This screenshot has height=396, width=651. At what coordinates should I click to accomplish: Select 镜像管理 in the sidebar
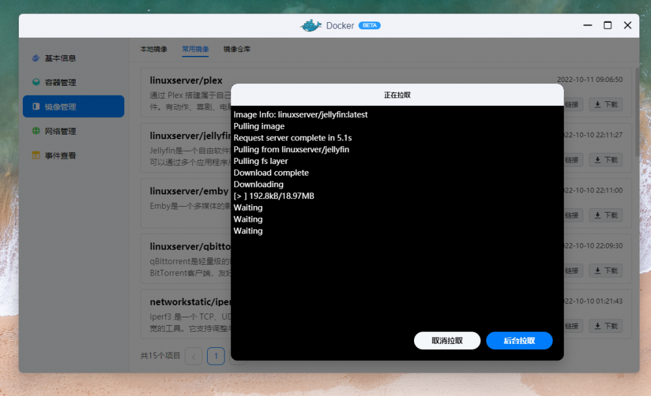[x=74, y=107]
